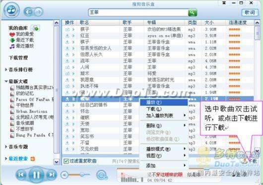
Task: Pause icon in the highlighted 暧昧 row
Action: point(73,99)
